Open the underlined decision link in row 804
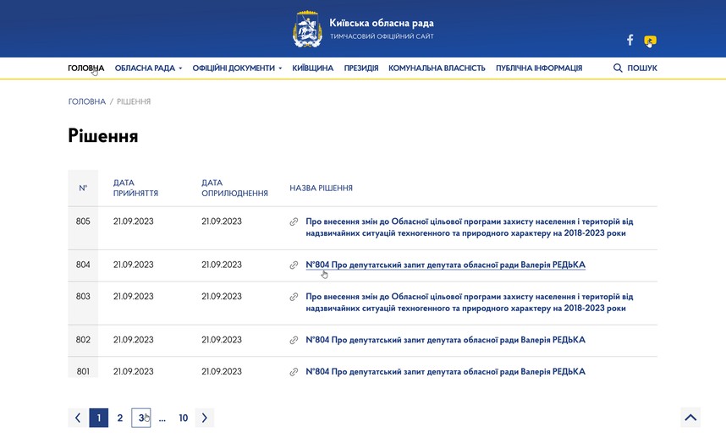Viewport: 726px width, 443px height. point(445,265)
